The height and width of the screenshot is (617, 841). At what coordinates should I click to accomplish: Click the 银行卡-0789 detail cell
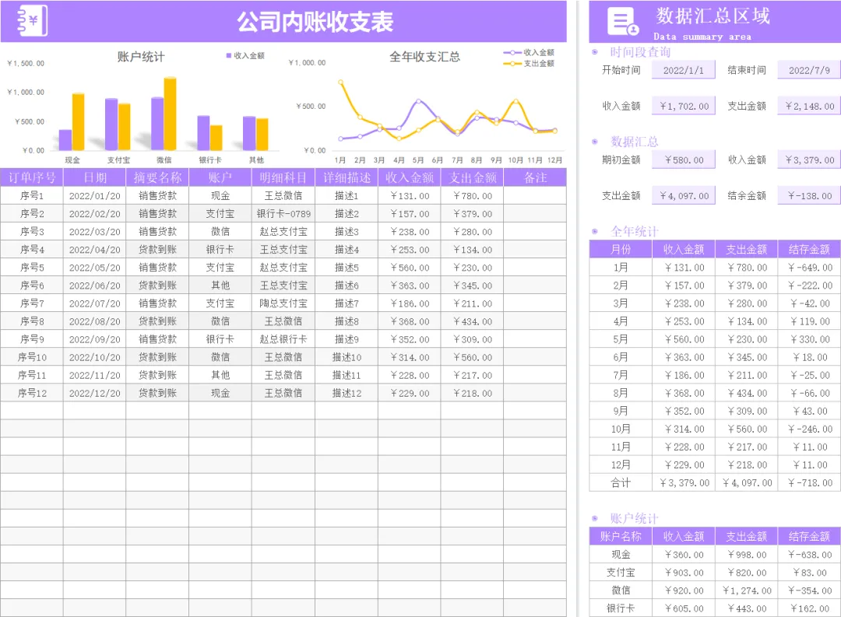coord(283,214)
